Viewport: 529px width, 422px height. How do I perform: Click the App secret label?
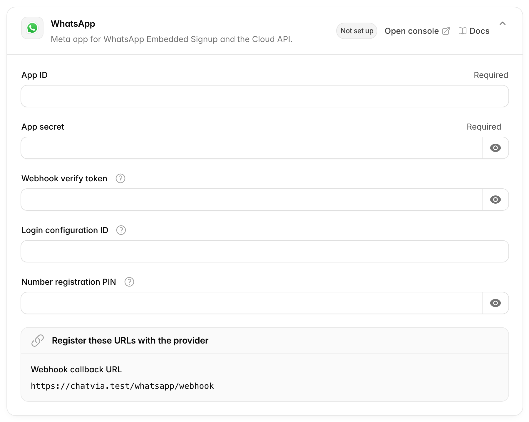click(43, 127)
